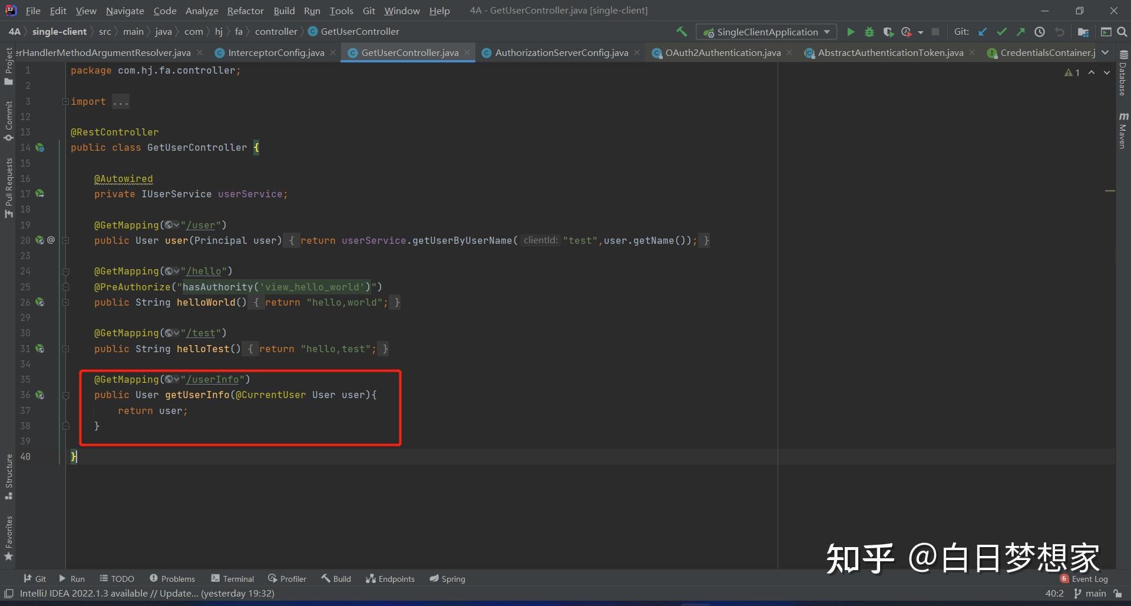
Task: Click the controller breadcrumb in the navigation bar
Action: point(276,32)
